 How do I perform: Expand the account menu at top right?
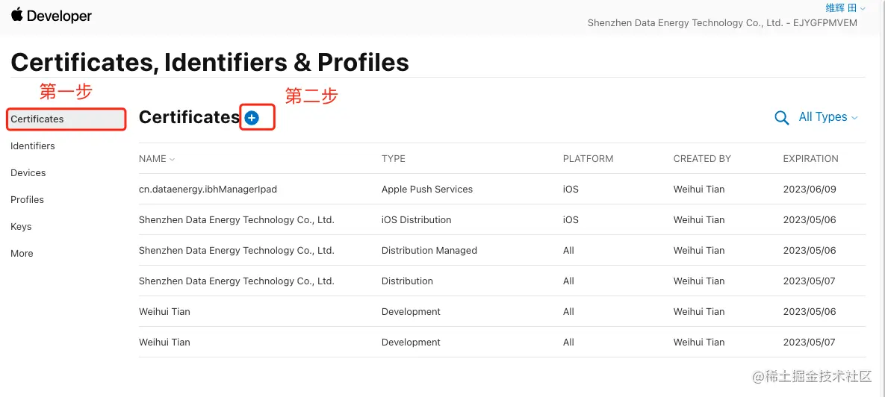tap(845, 8)
